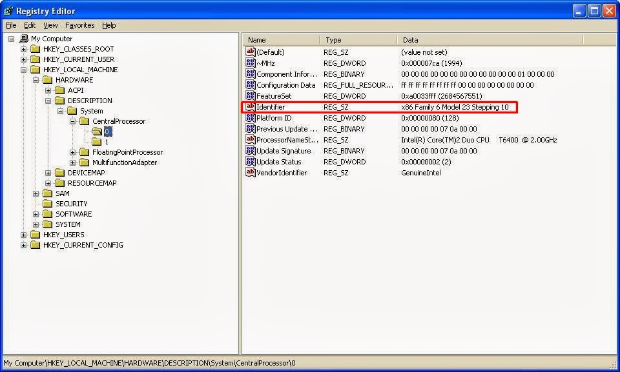Sort values by Data column header
The image size is (620, 372).
click(490, 40)
